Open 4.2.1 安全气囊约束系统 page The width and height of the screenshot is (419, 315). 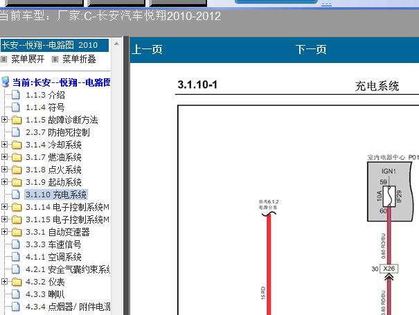point(68,269)
